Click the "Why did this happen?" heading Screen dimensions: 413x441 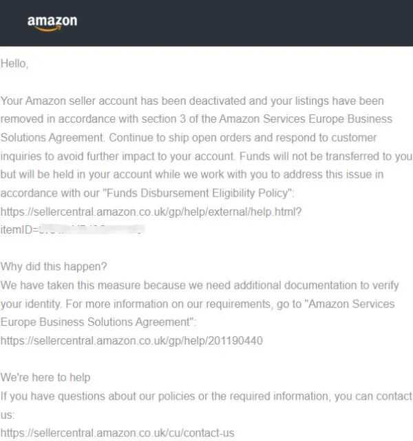click(x=54, y=267)
